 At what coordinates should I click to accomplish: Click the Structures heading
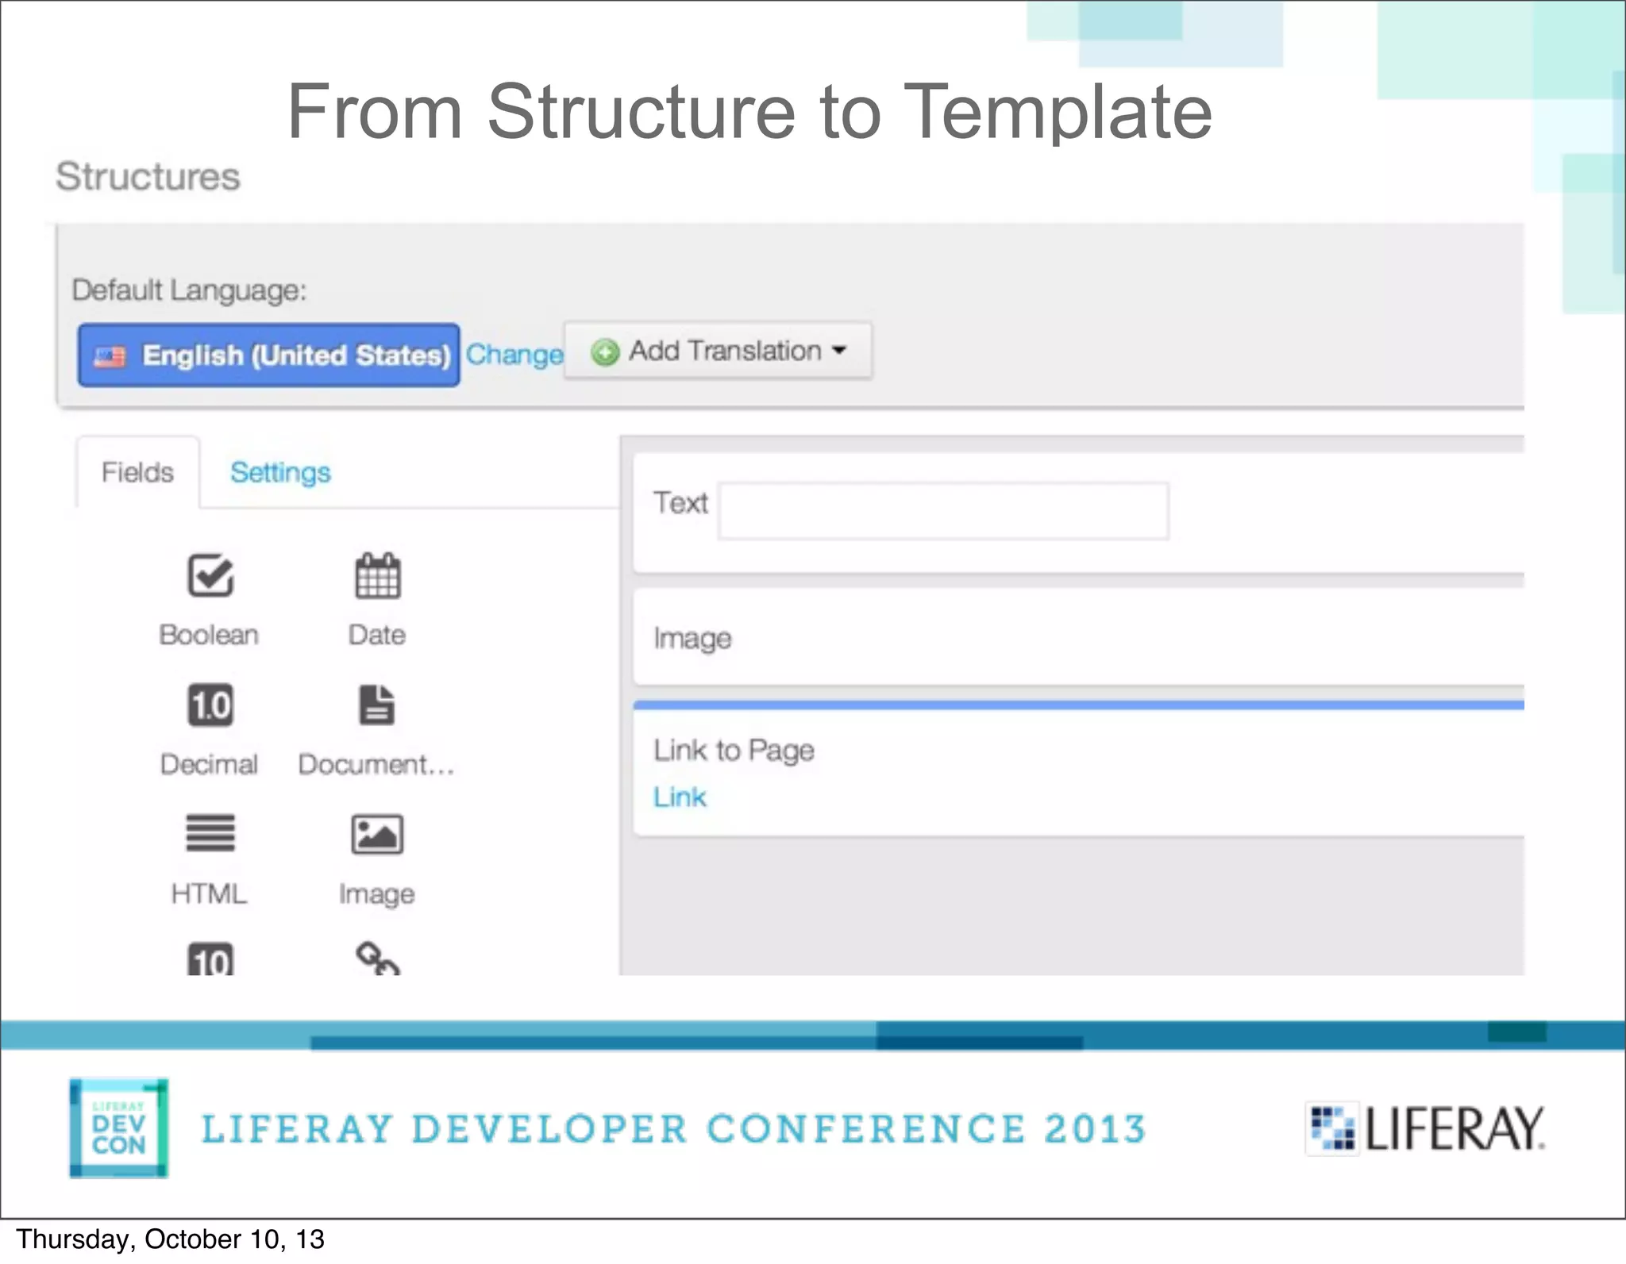coord(148,176)
